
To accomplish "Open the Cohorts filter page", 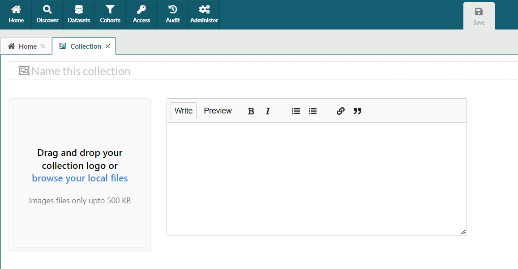I will coord(110,14).
